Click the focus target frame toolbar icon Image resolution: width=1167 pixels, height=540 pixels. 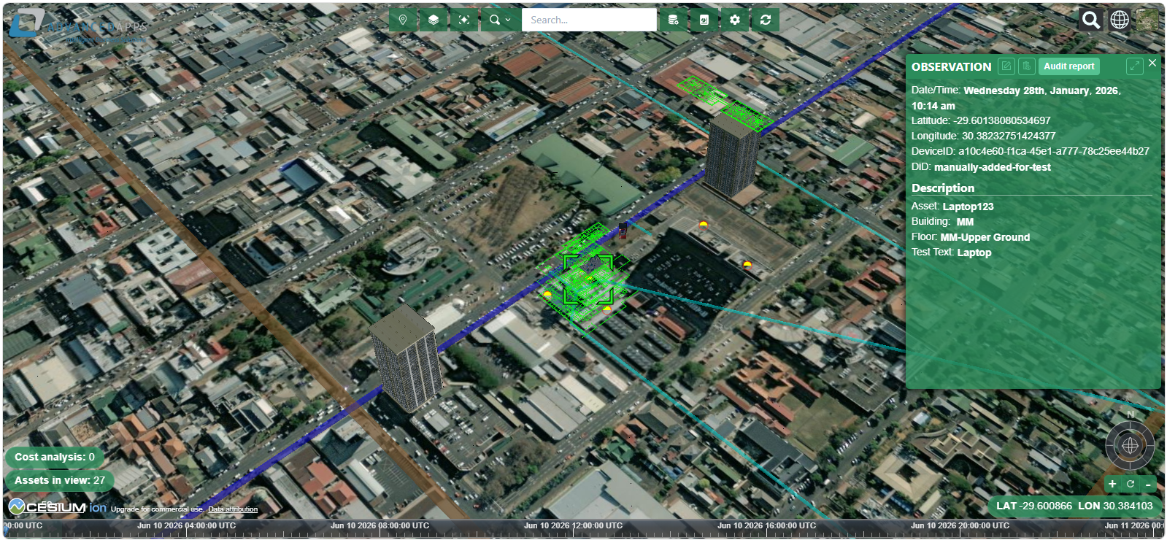[x=464, y=20]
